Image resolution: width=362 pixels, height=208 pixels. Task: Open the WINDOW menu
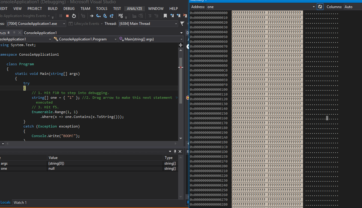click(x=156, y=9)
